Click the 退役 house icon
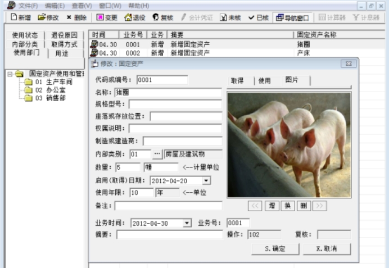The width and height of the screenshot is (389, 268). coord(128,17)
